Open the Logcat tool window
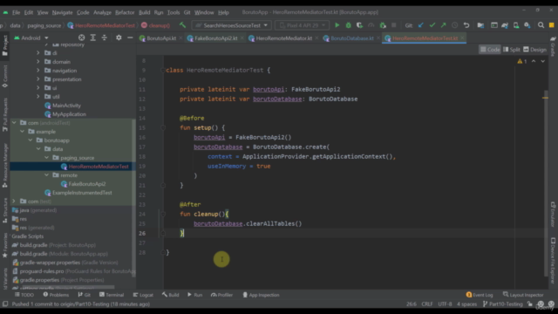The width and height of the screenshot is (558, 314). point(143,295)
